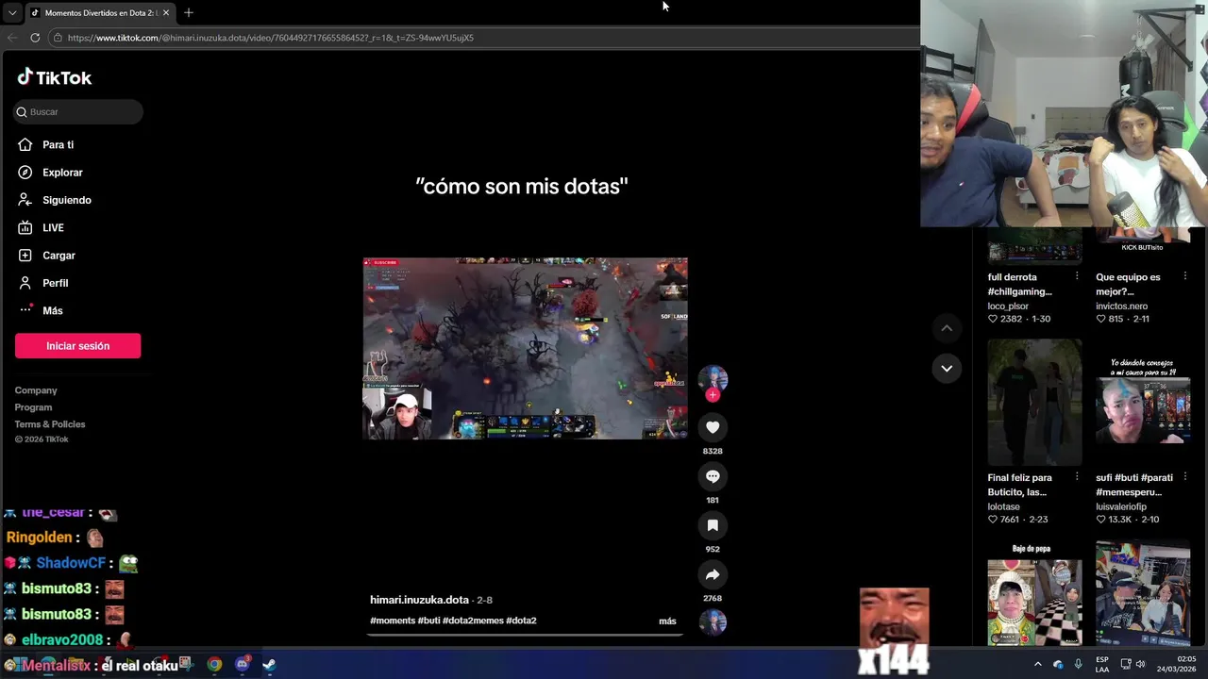Screen dimensions: 1208x679
Task: Go back with browser back arrow
Action: pyautogui.click(x=12, y=38)
